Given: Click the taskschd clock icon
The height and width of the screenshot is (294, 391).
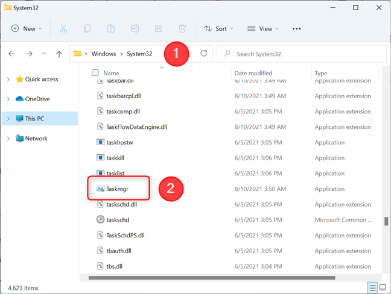Looking at the screenshot, I should [x=100, y=219].
